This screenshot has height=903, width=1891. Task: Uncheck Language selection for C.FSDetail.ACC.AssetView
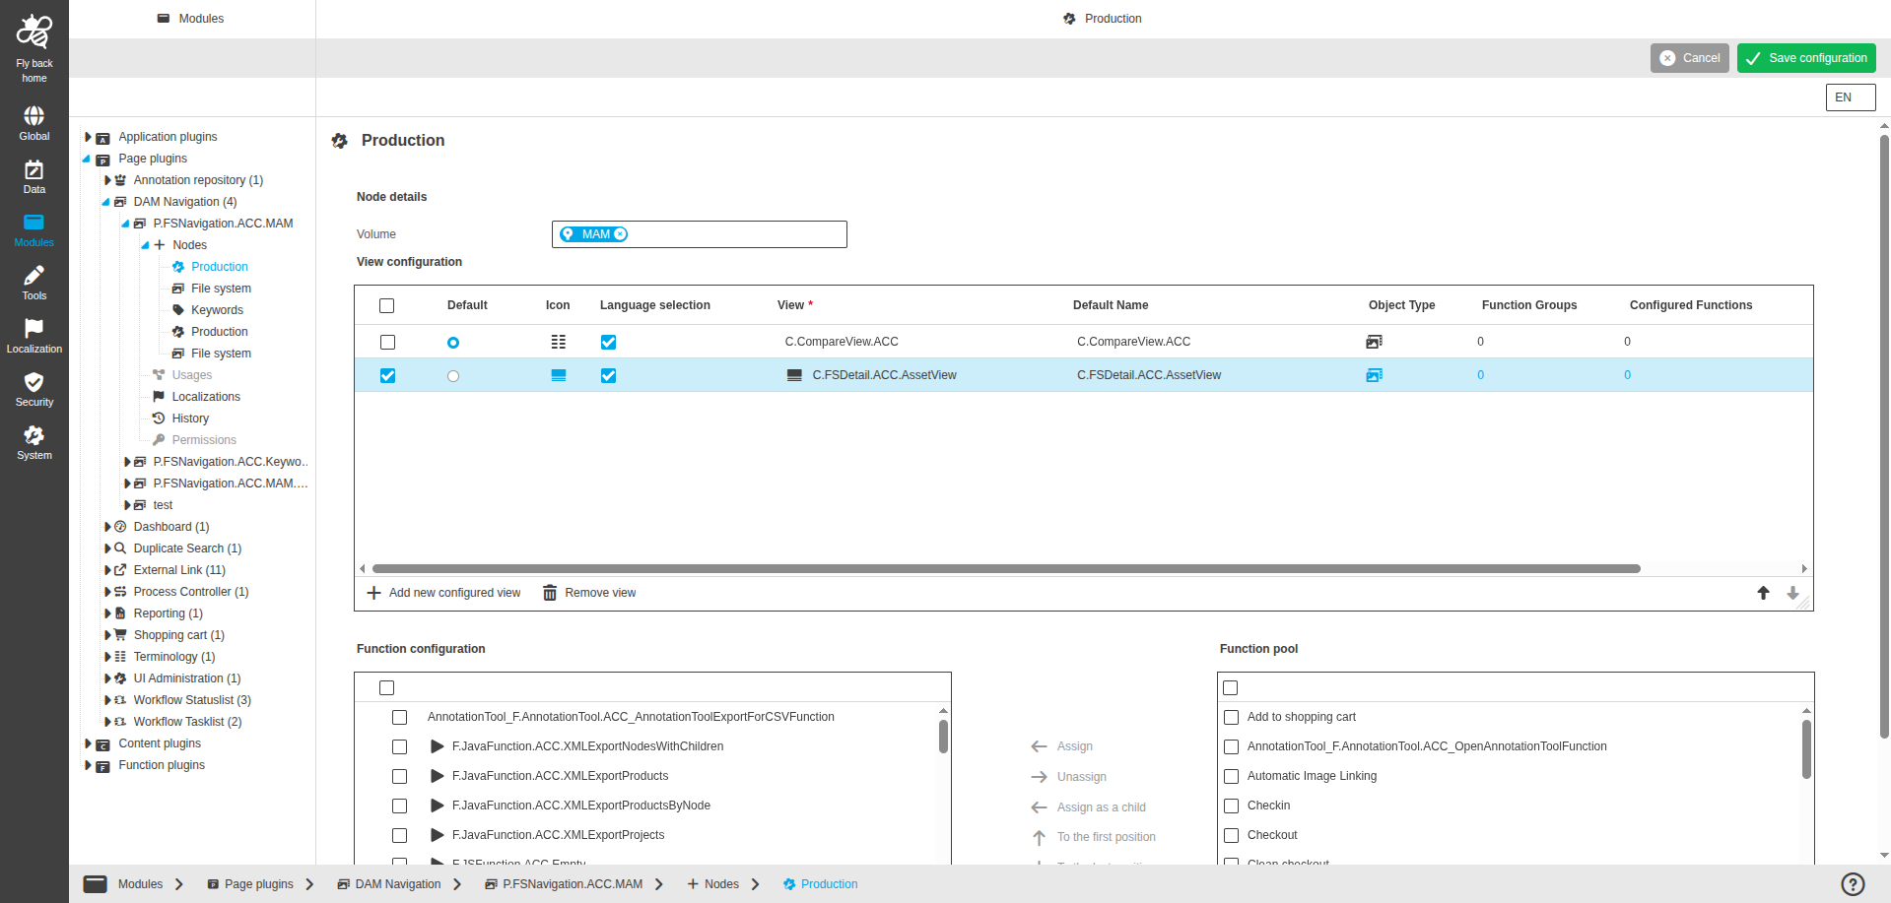608,375
